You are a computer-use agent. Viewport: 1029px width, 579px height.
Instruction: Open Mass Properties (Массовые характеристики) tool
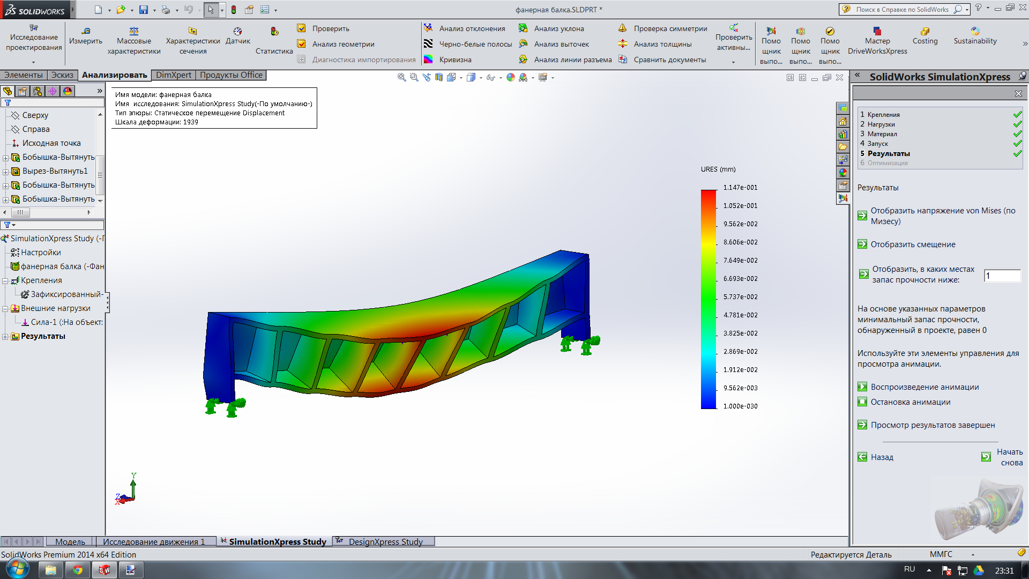point(134,31)
